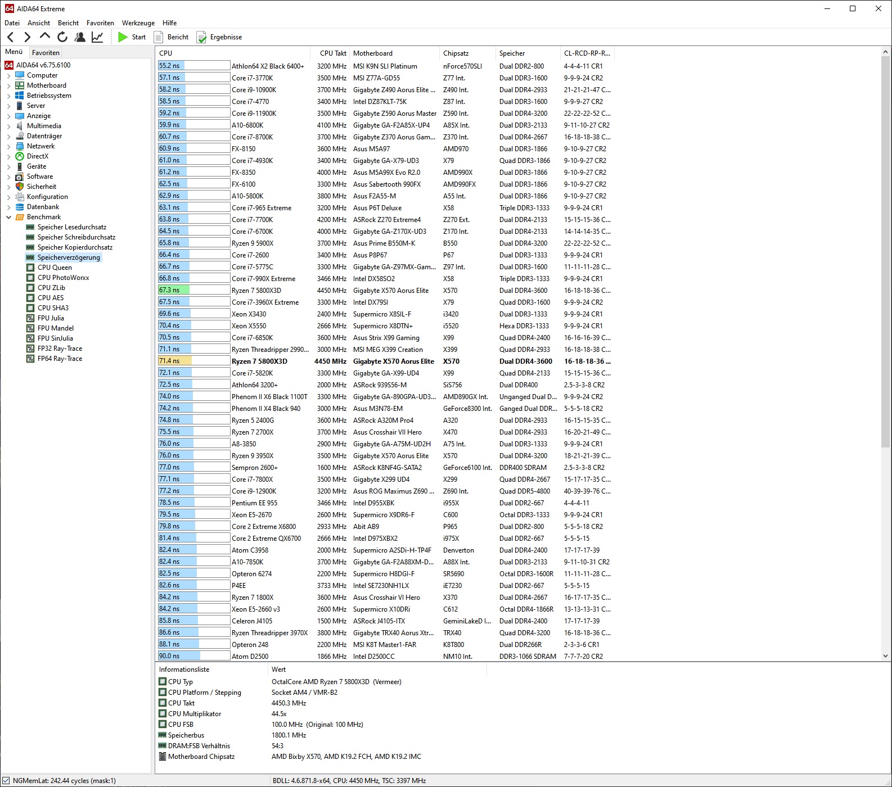Expand the Motherboard tree node
Viewport: 892px width, 787px height.
pos(9,85)
